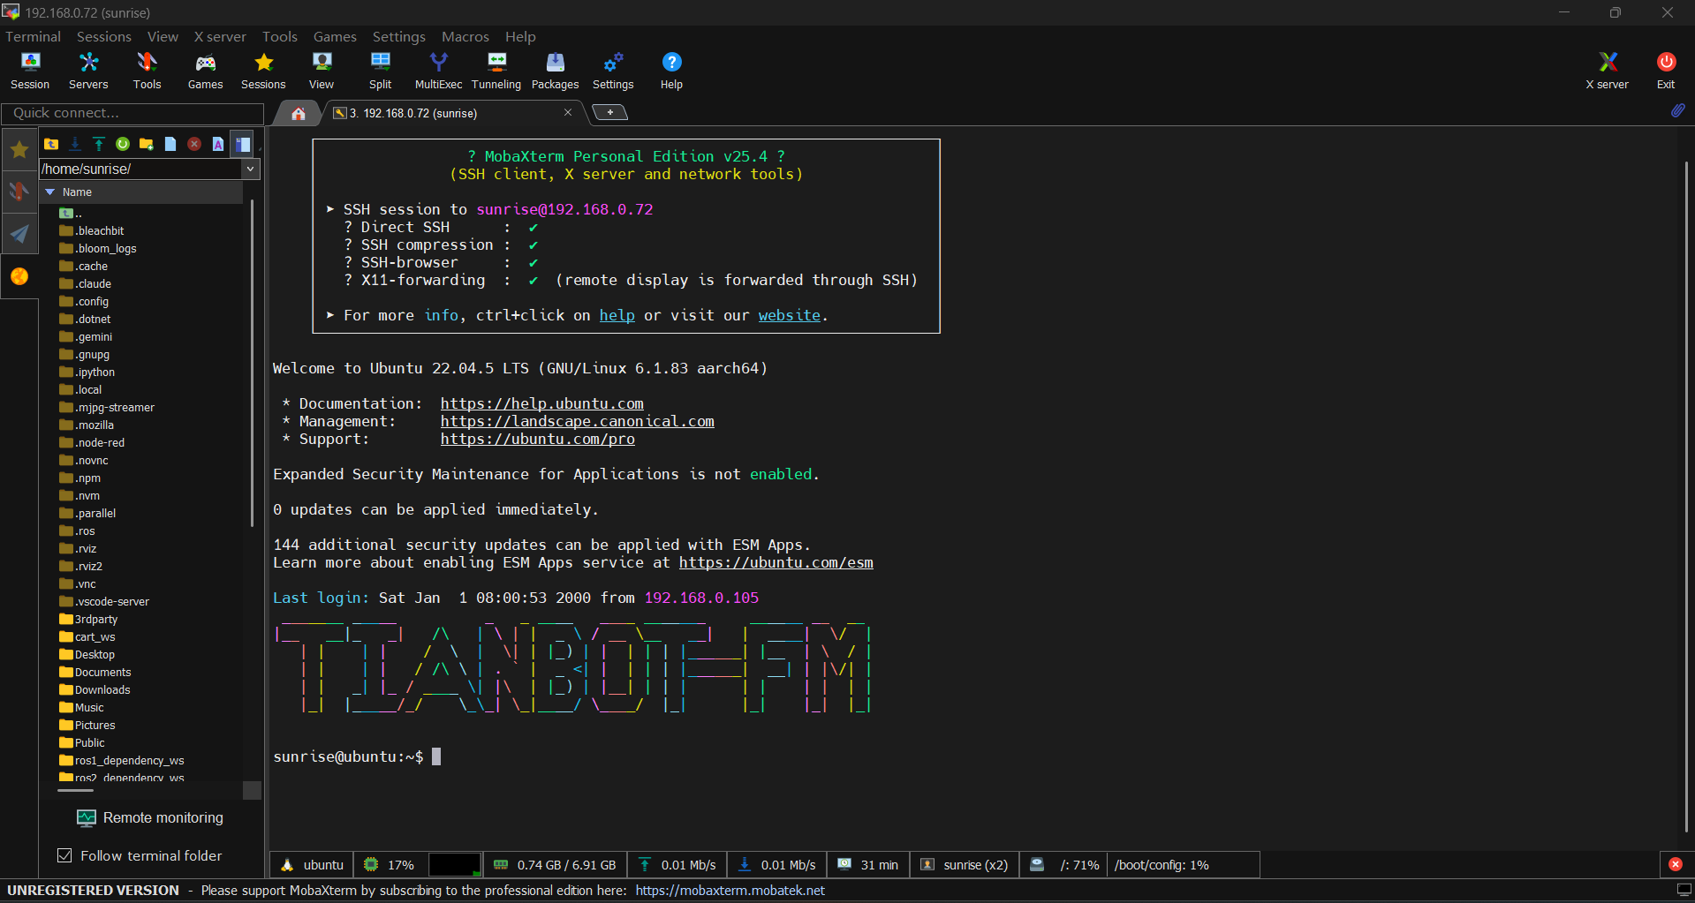1695x903 pixels.
Task: Open the Macros menu
Action: [x=465, y=36]
